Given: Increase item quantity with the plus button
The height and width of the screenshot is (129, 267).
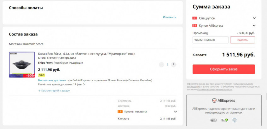Looking at the screenshot, I should coord(174,64).
